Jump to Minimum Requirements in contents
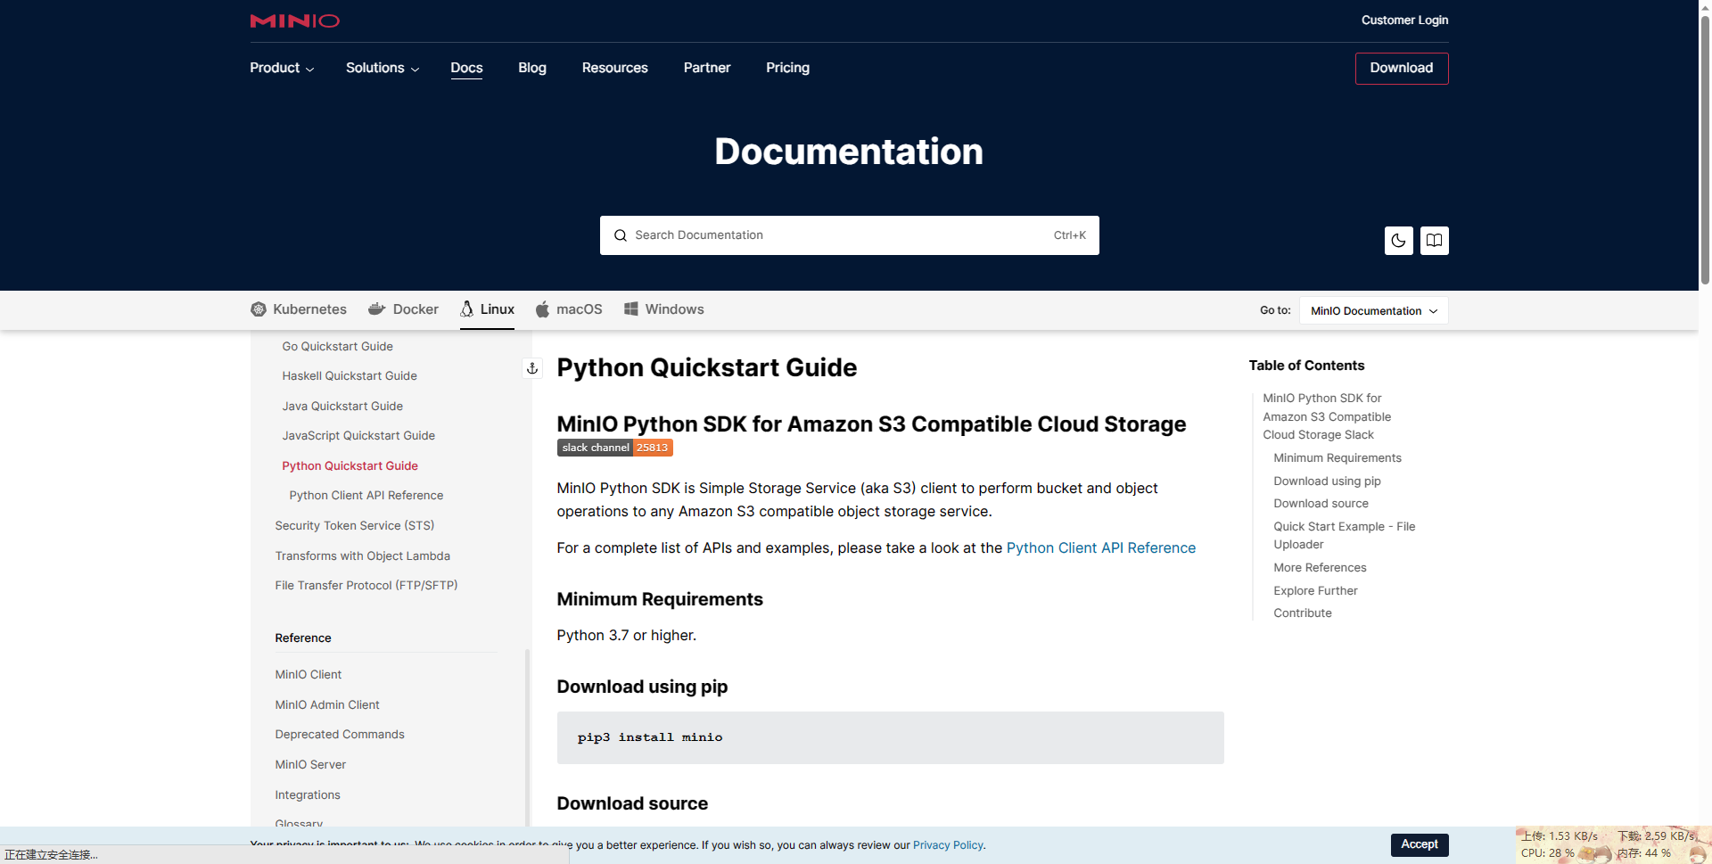1712x864 pixels. click(x=1337, y=458)
